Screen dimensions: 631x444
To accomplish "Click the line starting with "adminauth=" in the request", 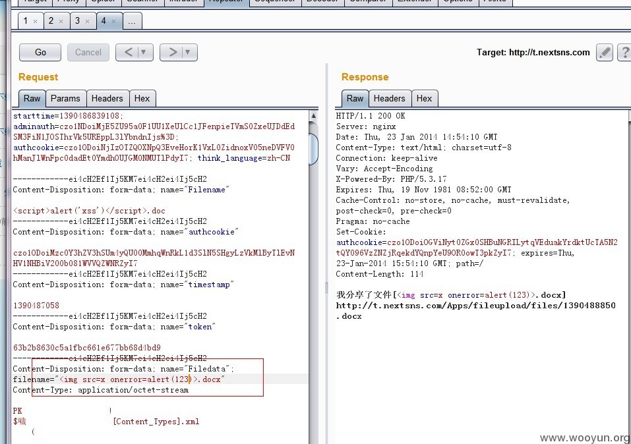I will pyautogui.click(x=154, y=126).
